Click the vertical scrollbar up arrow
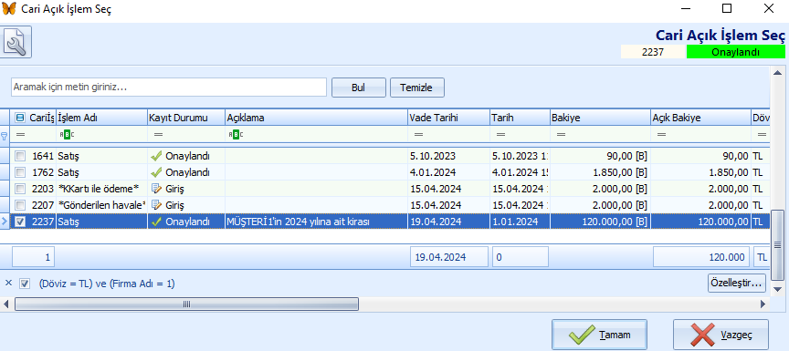 pyautogui.click(x=777, y=73)
